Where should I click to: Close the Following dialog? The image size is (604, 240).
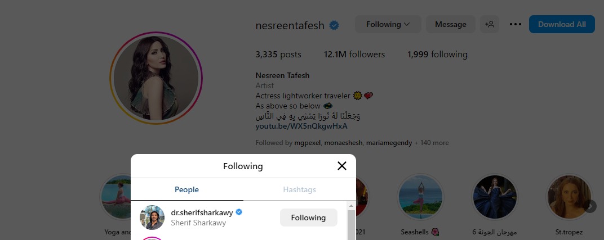[x=341, y=166]
